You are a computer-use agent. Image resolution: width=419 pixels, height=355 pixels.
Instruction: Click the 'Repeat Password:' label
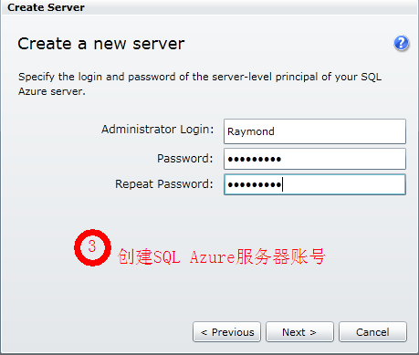pos(163,184)
